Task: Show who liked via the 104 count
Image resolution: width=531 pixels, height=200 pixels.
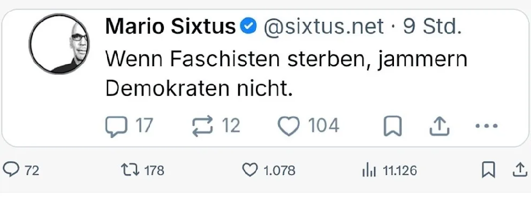Action: pos(323,126)
